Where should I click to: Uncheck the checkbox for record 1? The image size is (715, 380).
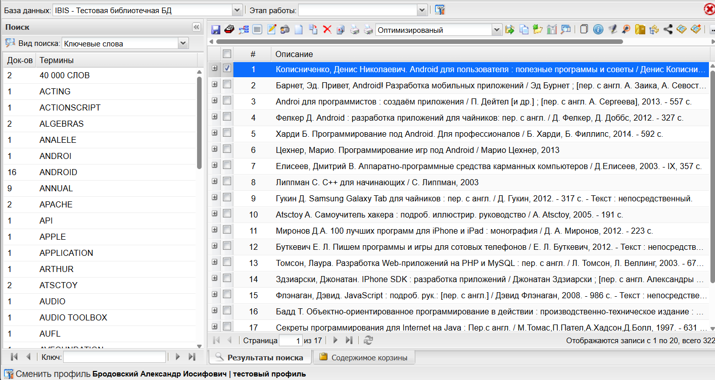(x=227, y=68)
